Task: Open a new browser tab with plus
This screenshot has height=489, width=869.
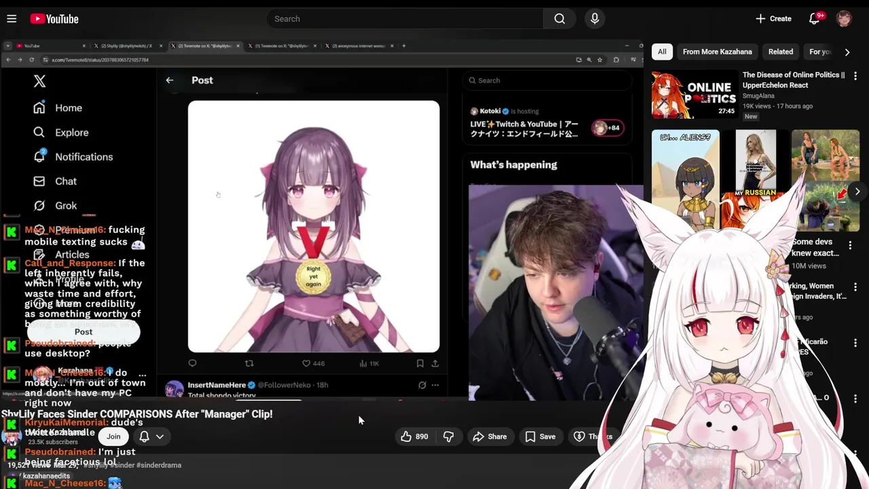Action: [x=403, y=46]
